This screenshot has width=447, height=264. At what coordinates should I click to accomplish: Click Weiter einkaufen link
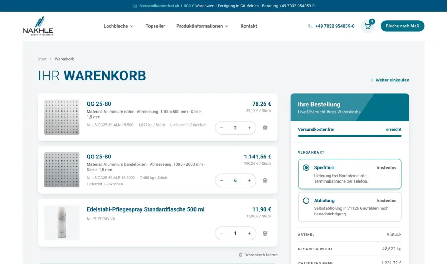click(x=390, y=80)
